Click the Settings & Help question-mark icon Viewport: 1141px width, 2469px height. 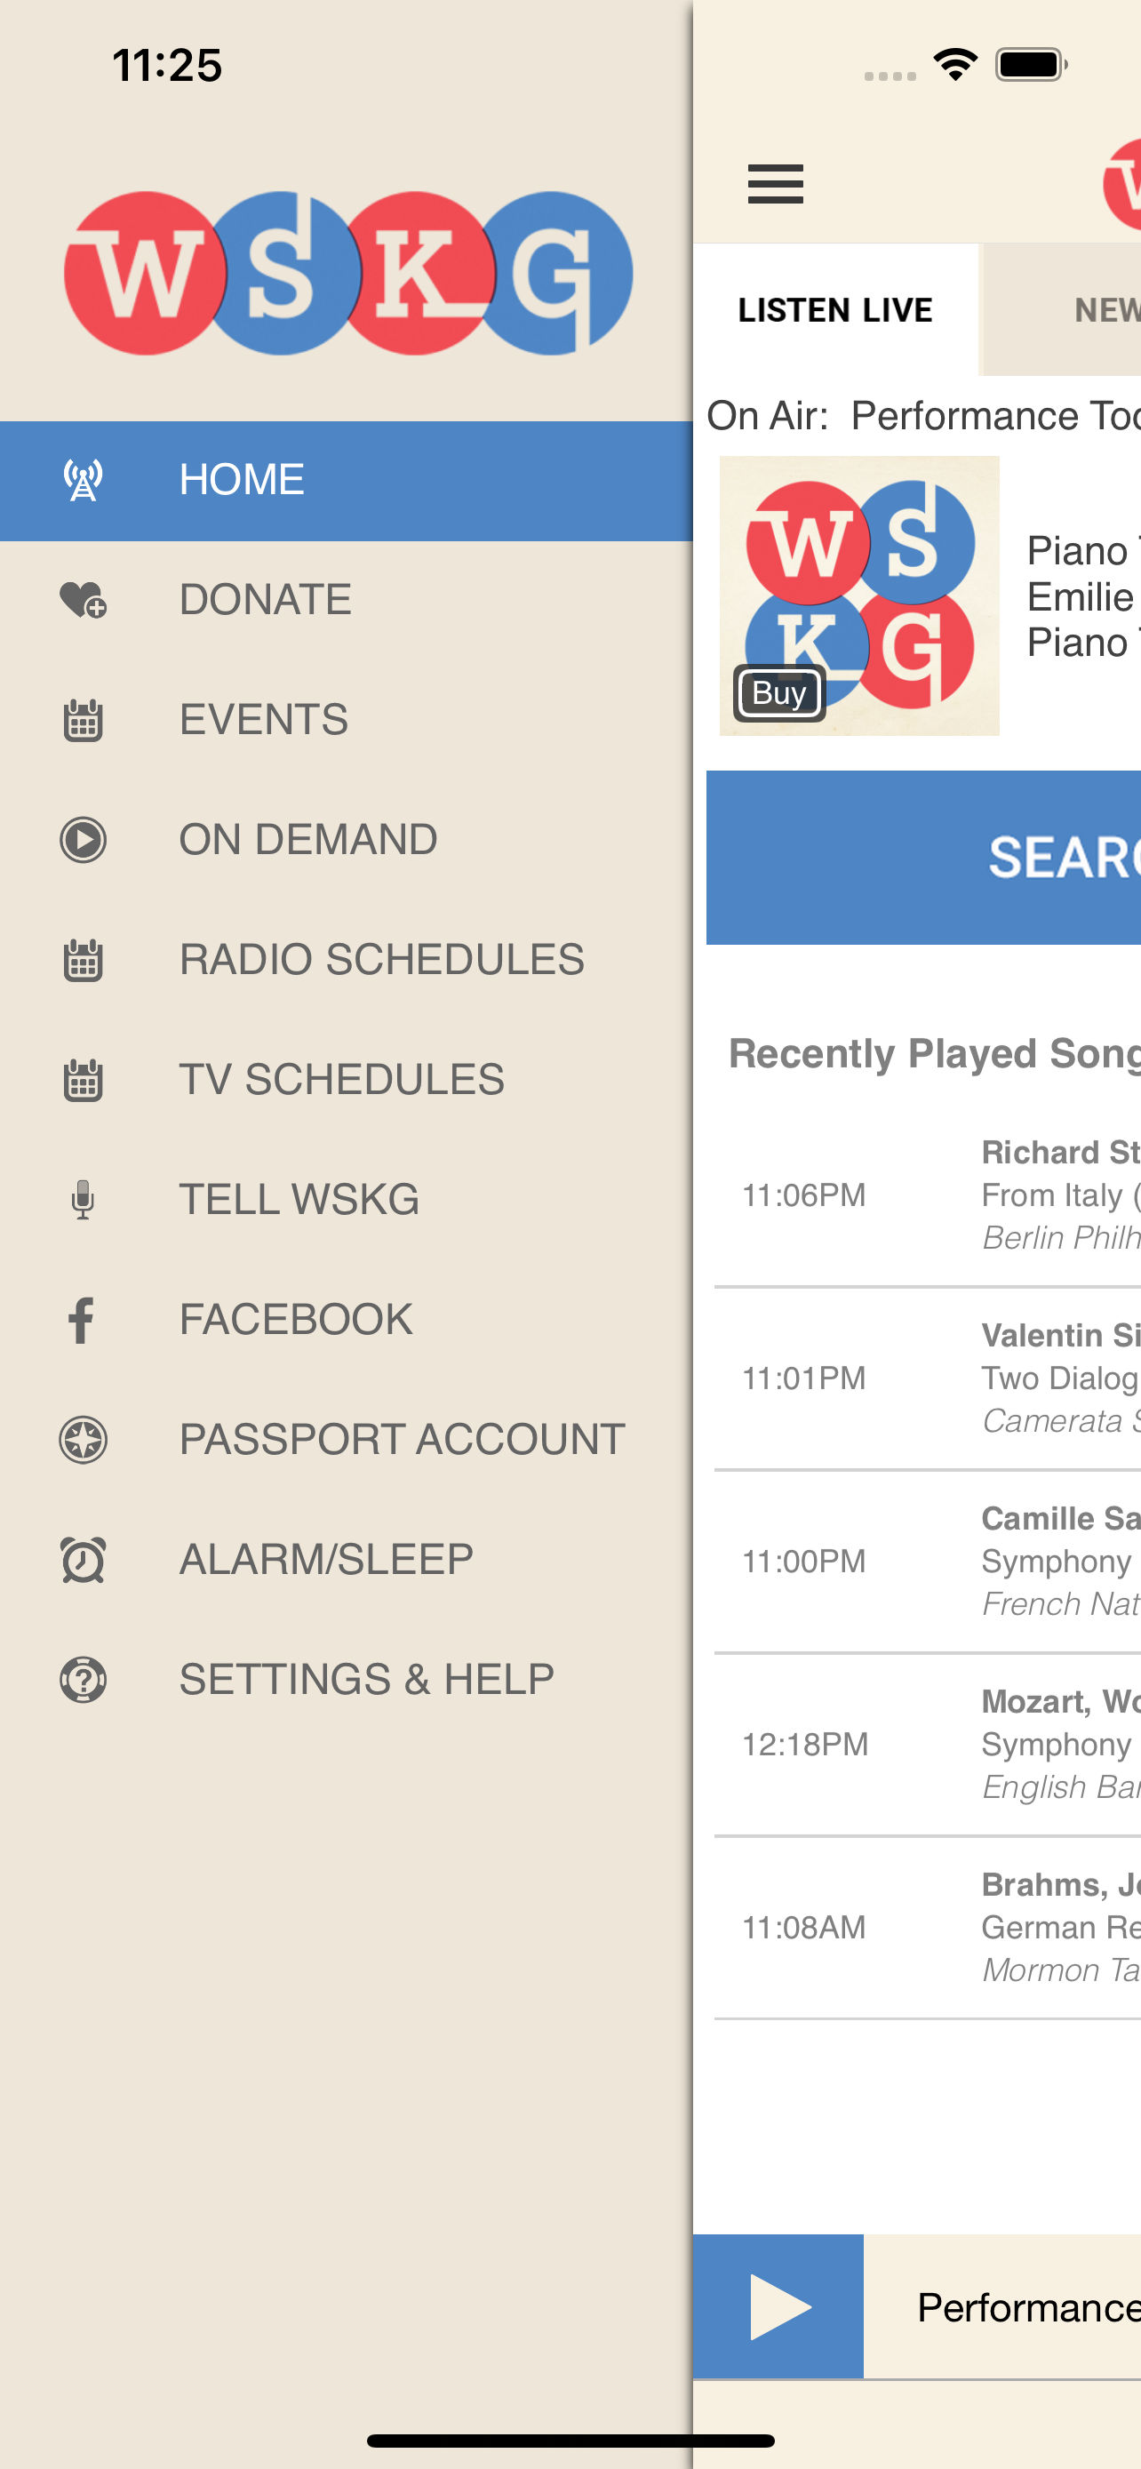click(x=83, y=1679)
